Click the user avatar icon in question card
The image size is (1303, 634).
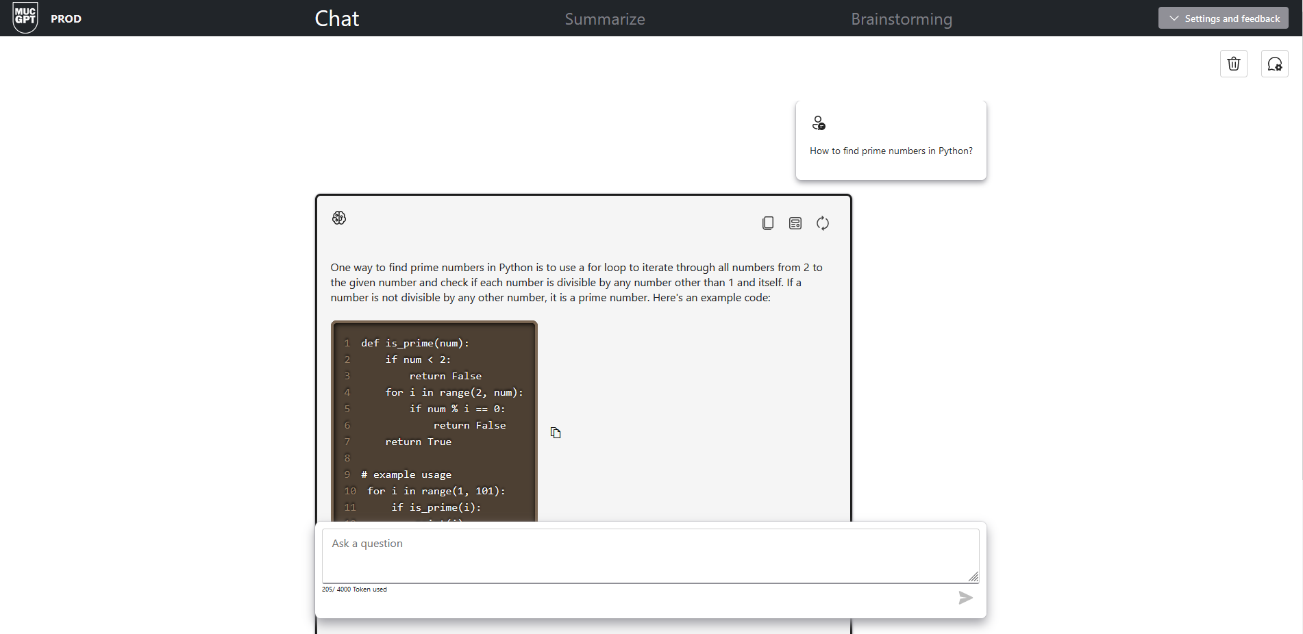[x=819, y=123]
